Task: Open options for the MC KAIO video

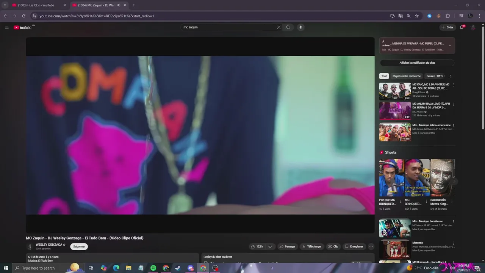Action: 454,85
